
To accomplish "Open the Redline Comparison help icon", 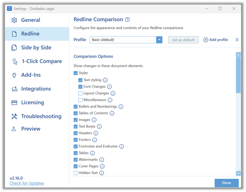I will 127,20.
